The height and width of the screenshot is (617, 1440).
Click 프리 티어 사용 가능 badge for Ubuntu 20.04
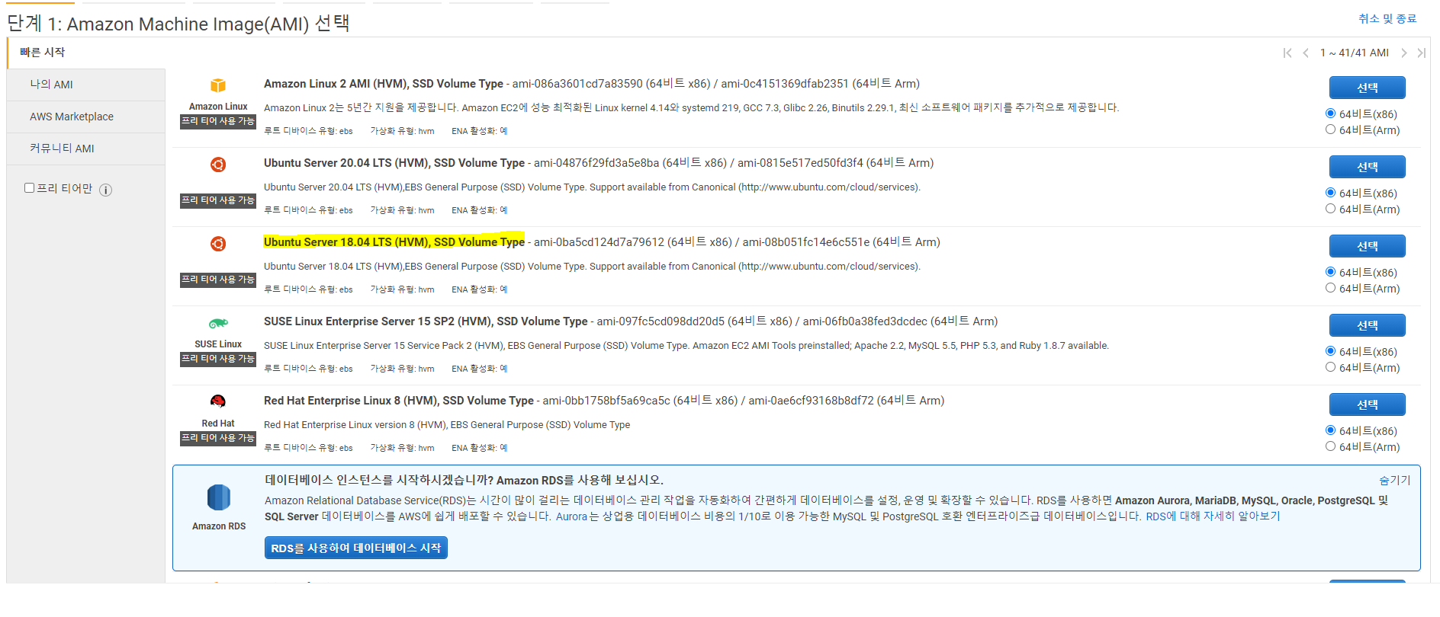pos(218,200)
